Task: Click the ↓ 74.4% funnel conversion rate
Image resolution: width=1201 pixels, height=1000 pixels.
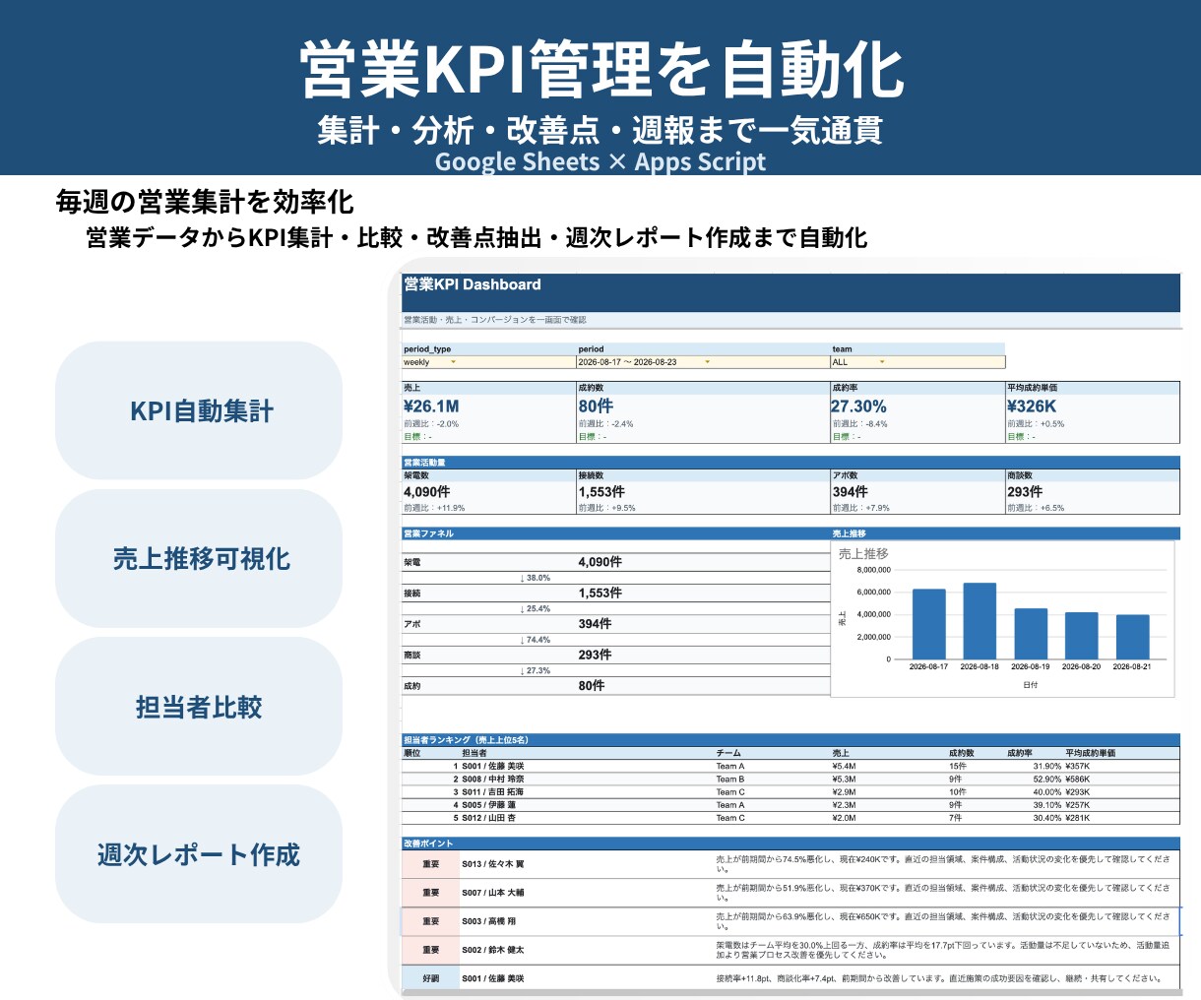Action: (x=536, y=640)
